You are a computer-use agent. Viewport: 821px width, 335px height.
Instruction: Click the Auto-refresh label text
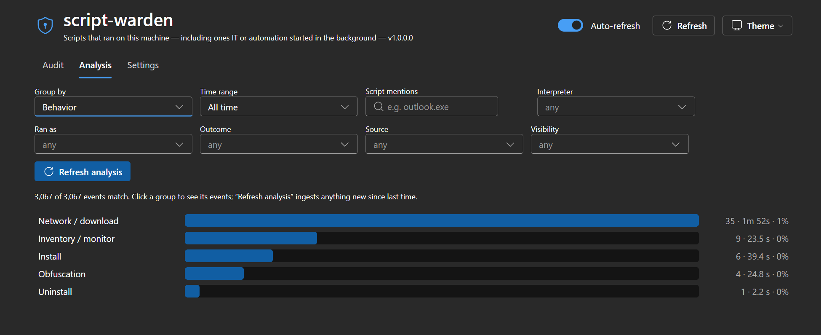point(615,26)
